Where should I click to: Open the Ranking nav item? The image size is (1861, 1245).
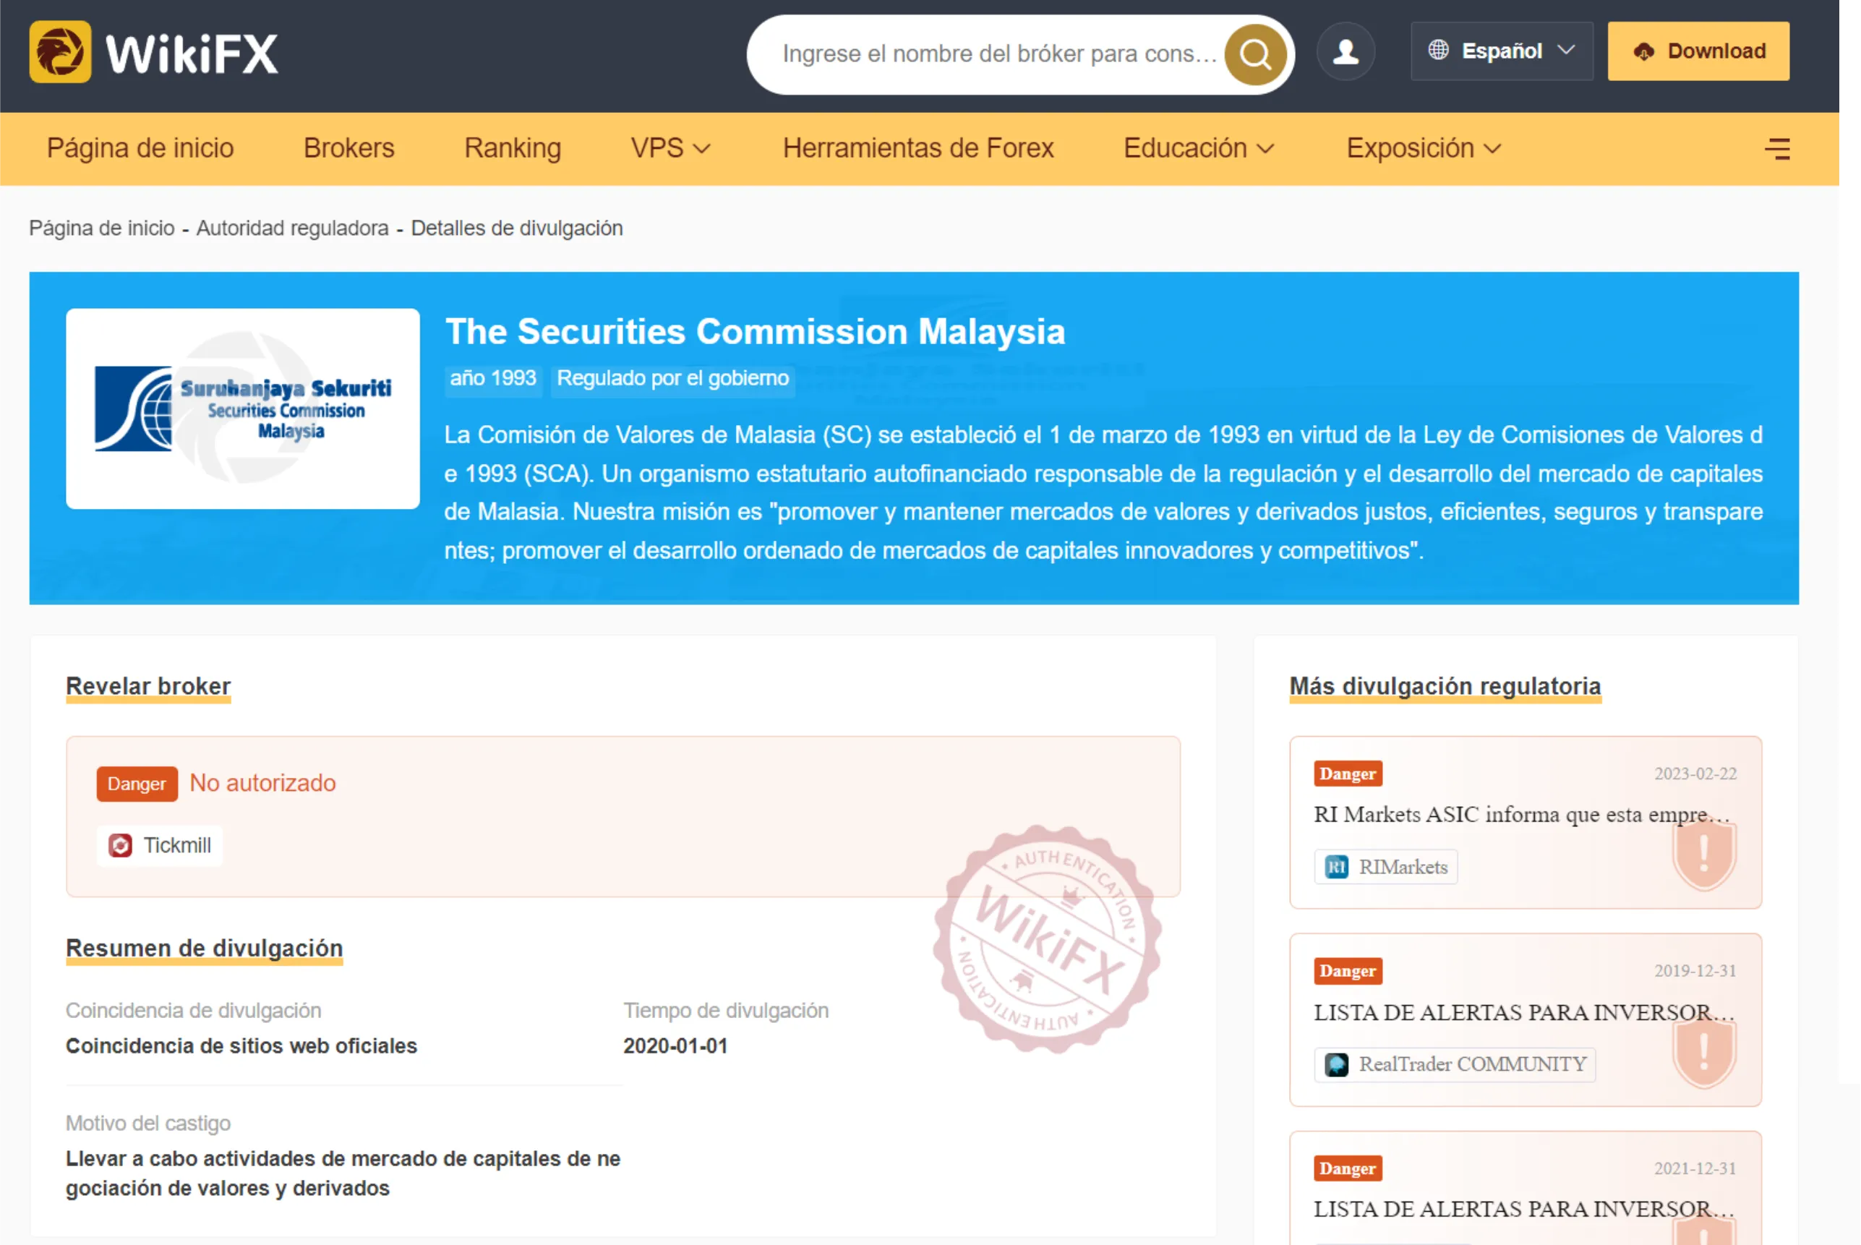[512, 148]
